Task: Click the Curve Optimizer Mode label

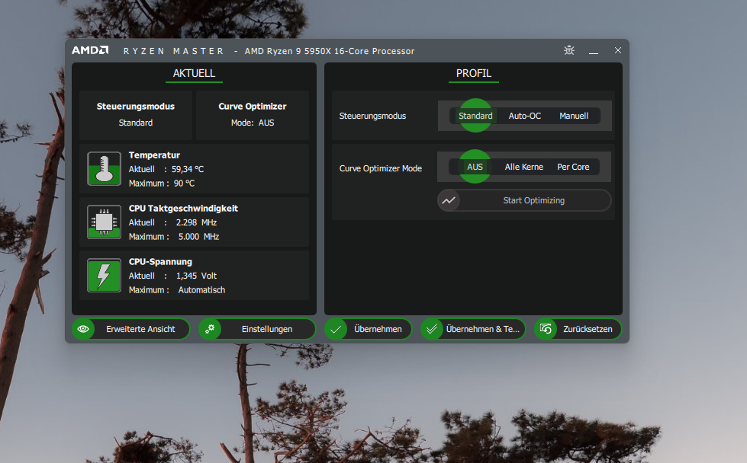Action: click(x=381, y=168)
